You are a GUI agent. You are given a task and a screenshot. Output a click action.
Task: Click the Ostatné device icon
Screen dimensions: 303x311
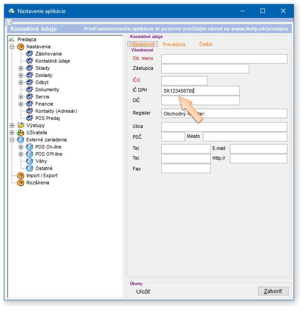click(x=30, y=168)
